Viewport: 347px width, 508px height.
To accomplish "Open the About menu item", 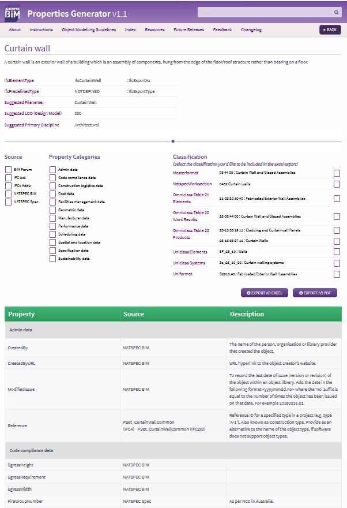I will [x=14, y=29].
